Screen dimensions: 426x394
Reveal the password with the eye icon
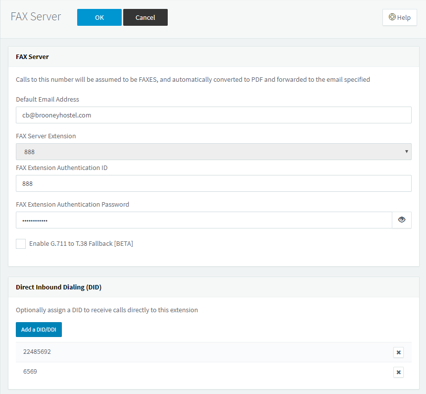pyautogui.click(x=402, y=220)
